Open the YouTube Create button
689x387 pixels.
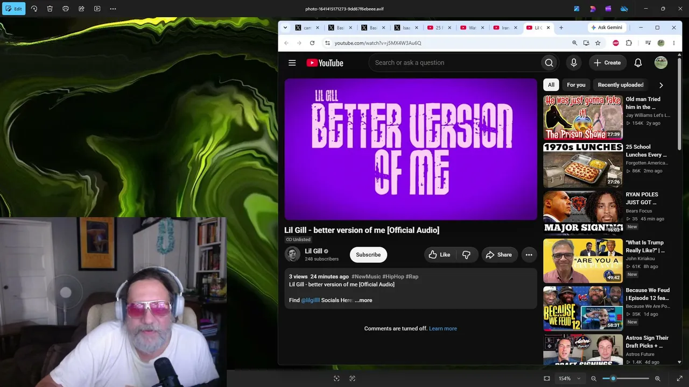tap(608, 63)
